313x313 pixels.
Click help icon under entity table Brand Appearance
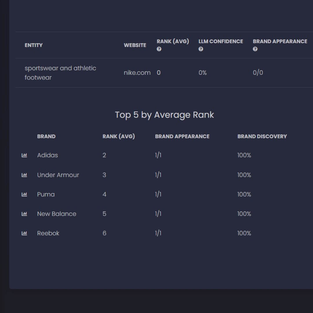tap(255, 49)
